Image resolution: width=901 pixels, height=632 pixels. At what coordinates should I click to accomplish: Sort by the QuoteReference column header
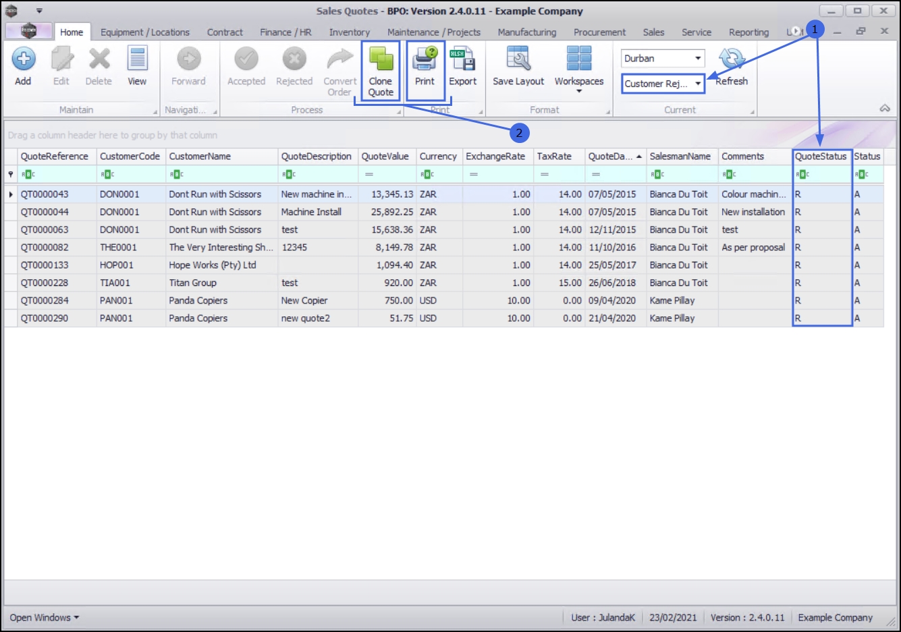pos(57,156)
